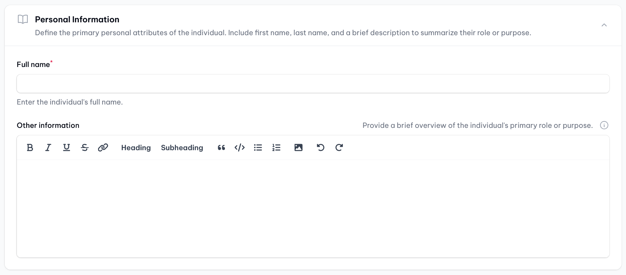Underline the selected text
The width and height of the screenshot is (626, 275).
pyautogui.click(x=67, y=147)
